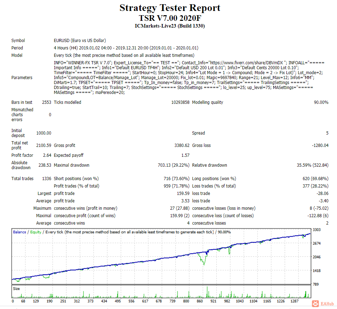Click the Profit factor value 2.64

[x=47, y=155]
